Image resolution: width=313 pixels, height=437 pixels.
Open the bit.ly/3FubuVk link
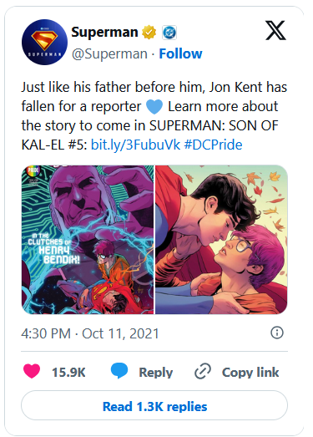(x=135, y=145)
